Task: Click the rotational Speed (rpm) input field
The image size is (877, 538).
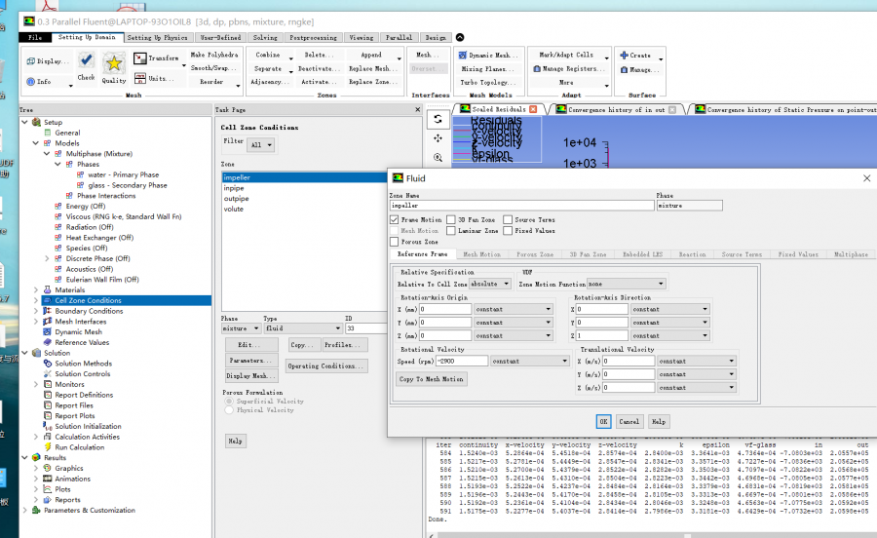Action: click(462, 361)
